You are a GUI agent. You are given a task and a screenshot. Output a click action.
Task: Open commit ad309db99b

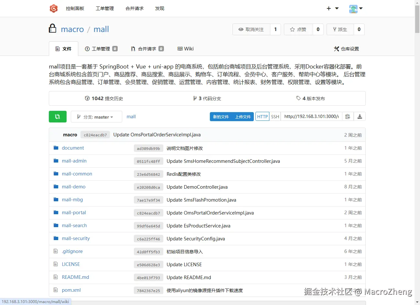[x=148, y=148]
